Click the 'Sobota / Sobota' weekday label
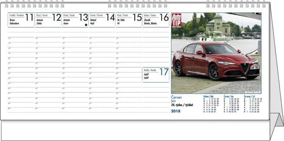 pyautogui.click(x=150, y=15)
